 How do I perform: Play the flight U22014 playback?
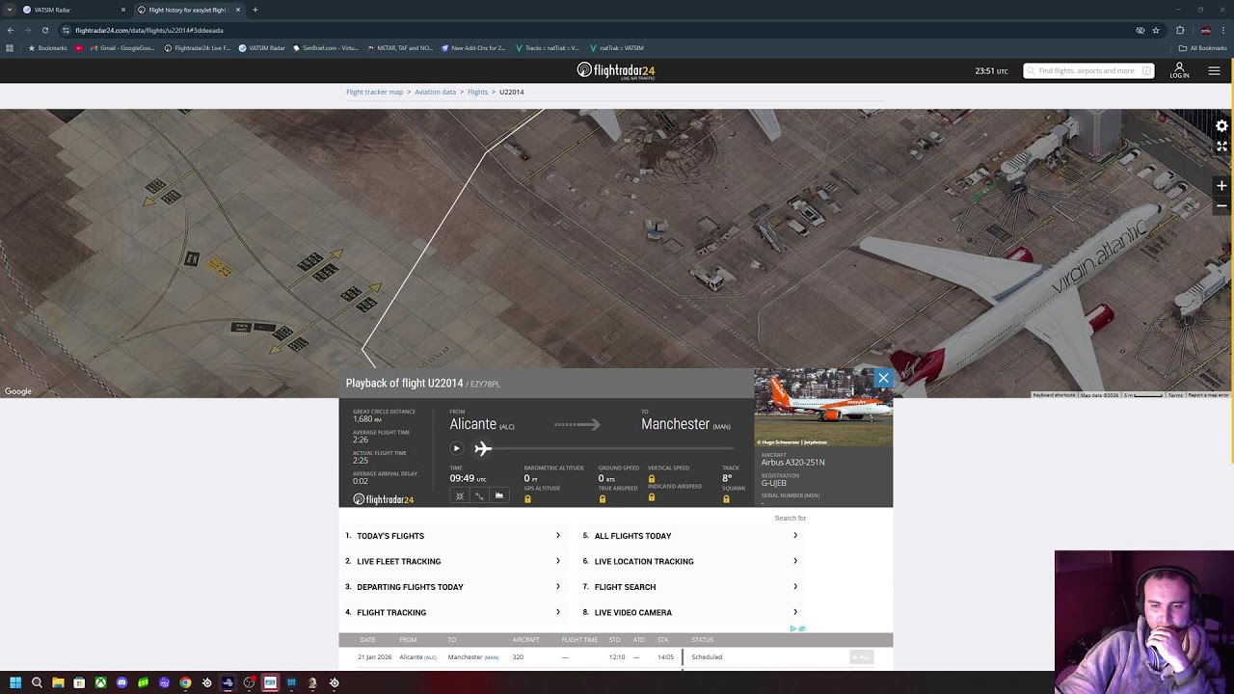(x=457, y=448)
